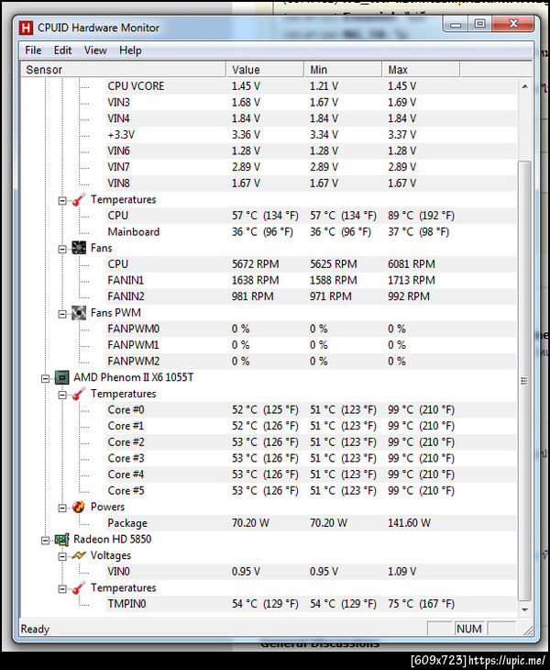Select the Core #5 temperature row
The width and height of the screenshot is (550, 670).
[x=311, y=491]
